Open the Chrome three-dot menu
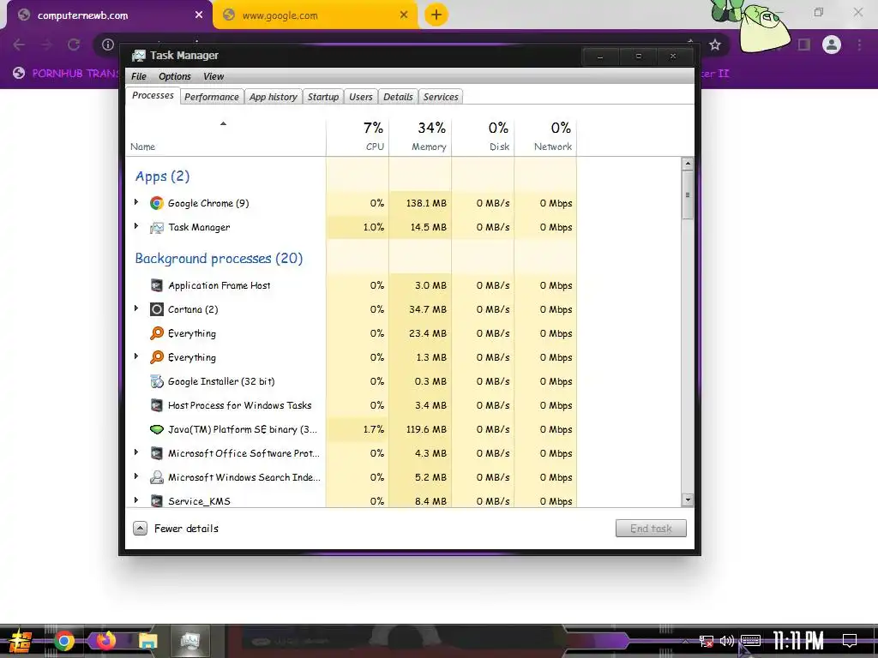 [859, 45]
